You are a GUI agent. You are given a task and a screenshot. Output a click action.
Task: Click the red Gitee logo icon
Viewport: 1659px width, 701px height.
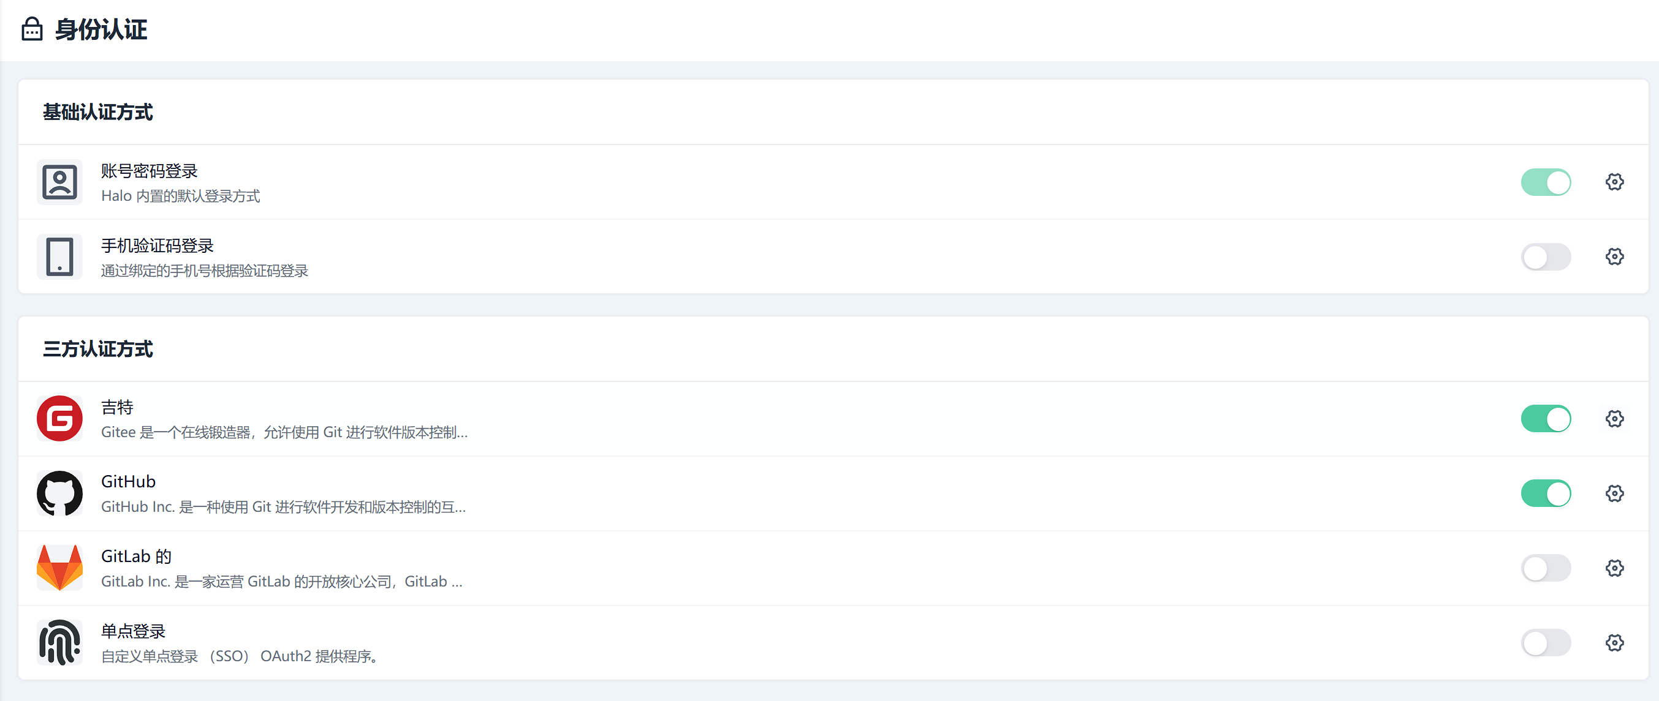pos(60,419)
